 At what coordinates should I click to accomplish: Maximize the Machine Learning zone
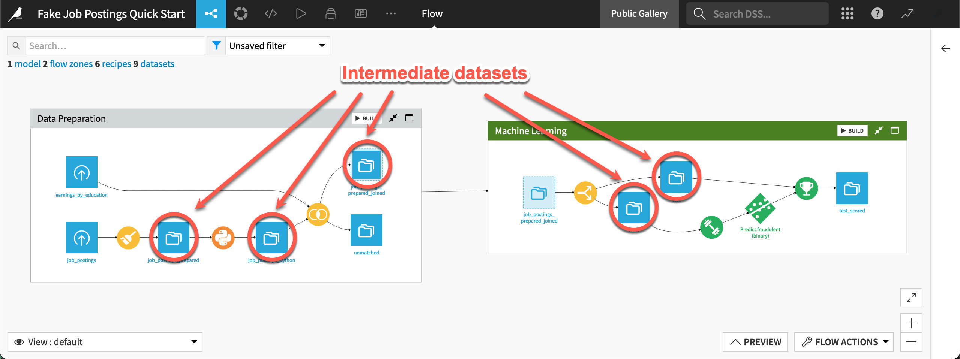tap(895, 130)
